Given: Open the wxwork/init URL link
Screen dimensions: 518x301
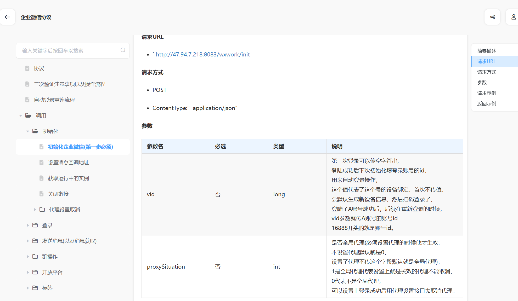Looking at the screenshot, I should pyautogui.click(x=203, y=55).
